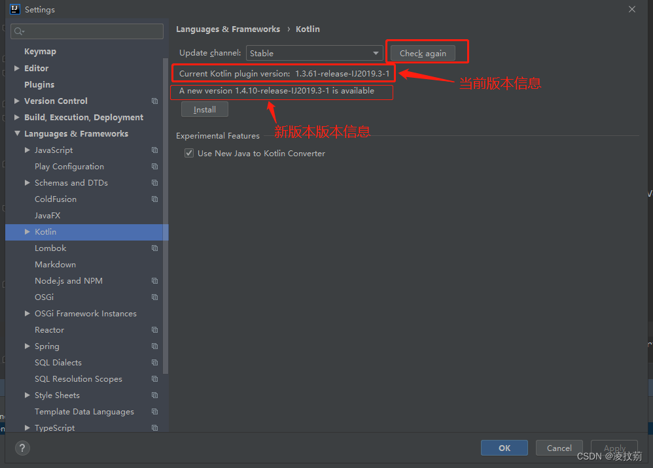This screenshot has height=468, width=653.
Task: Expand the TypeScript tree node
Action: point(27,427)
